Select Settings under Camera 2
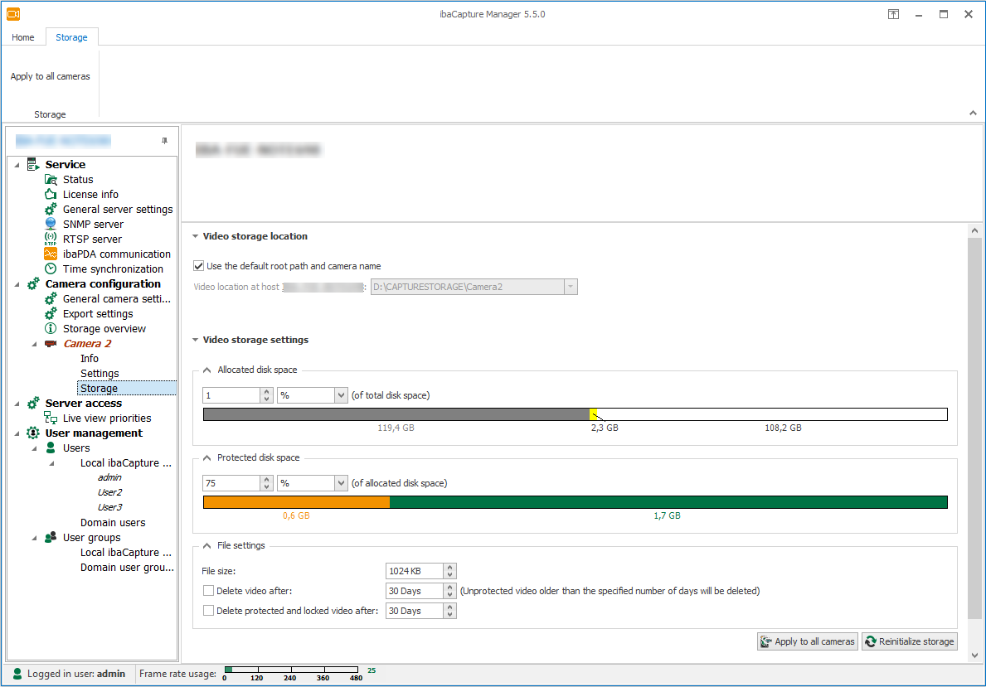 click(100, 374)
